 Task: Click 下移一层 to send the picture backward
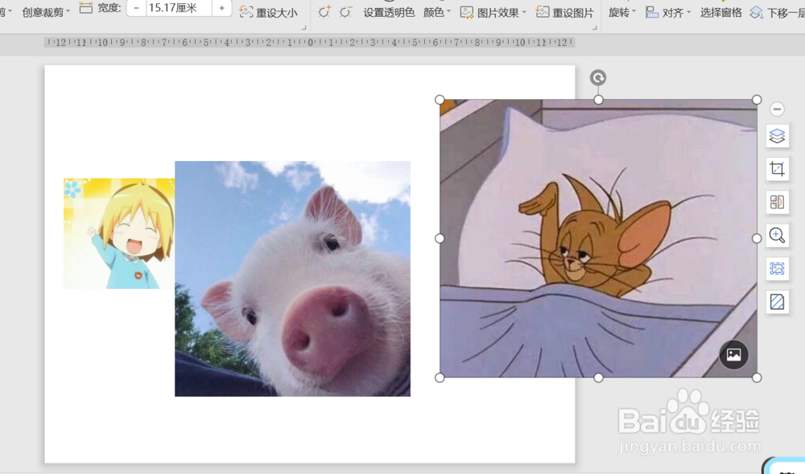(778, 12)
